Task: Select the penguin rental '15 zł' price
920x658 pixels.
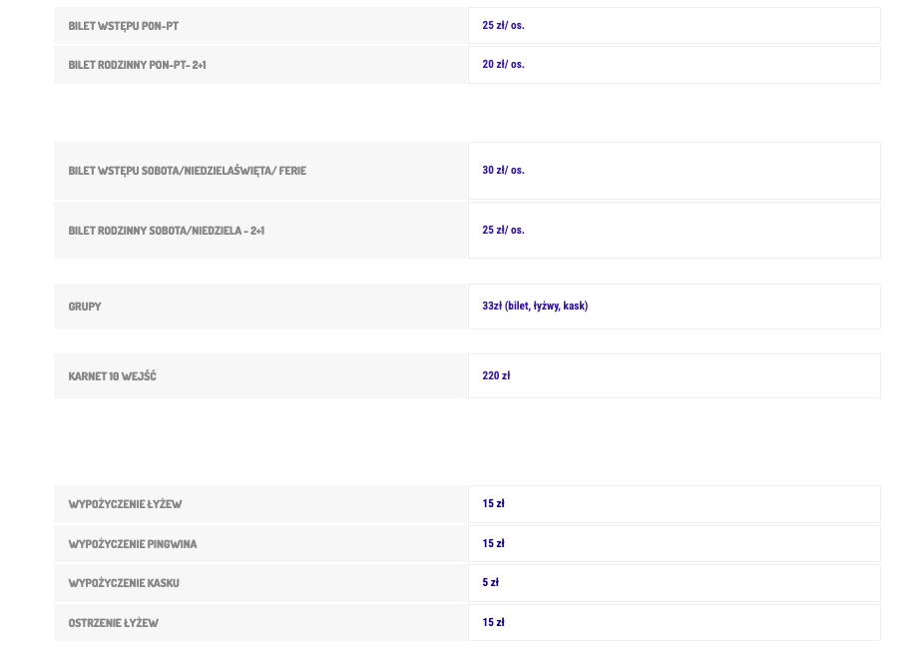Action: click(x=493, y=544)
